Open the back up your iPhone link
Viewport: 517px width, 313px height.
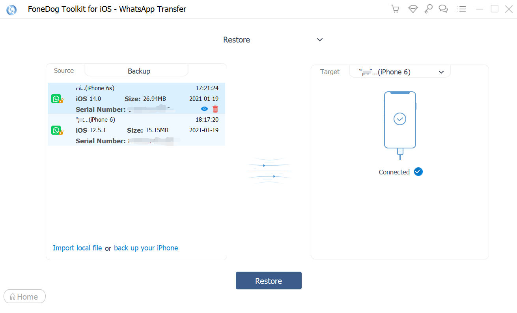146,248
